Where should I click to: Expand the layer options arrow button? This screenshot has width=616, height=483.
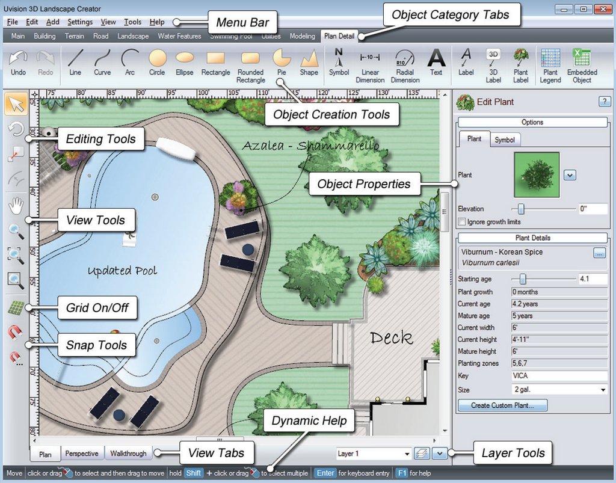pyautogui.click(x=440, y=454)
